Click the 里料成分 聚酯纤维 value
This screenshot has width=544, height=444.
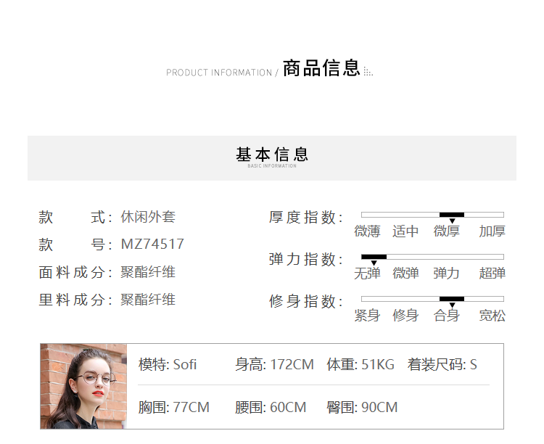(x=148, y=300)
